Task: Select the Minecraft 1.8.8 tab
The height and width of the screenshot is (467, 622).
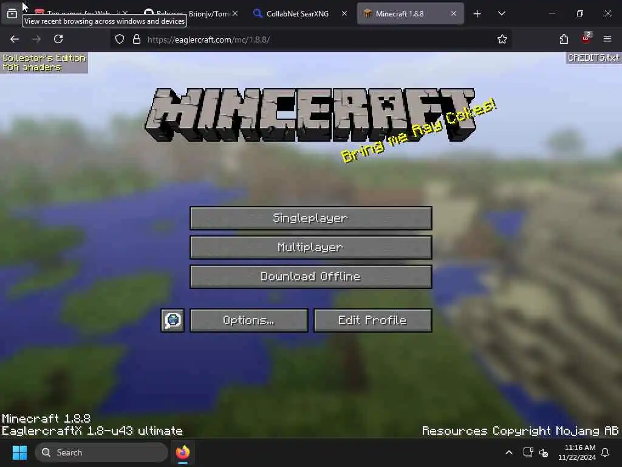Action: (x=400, y=13)
